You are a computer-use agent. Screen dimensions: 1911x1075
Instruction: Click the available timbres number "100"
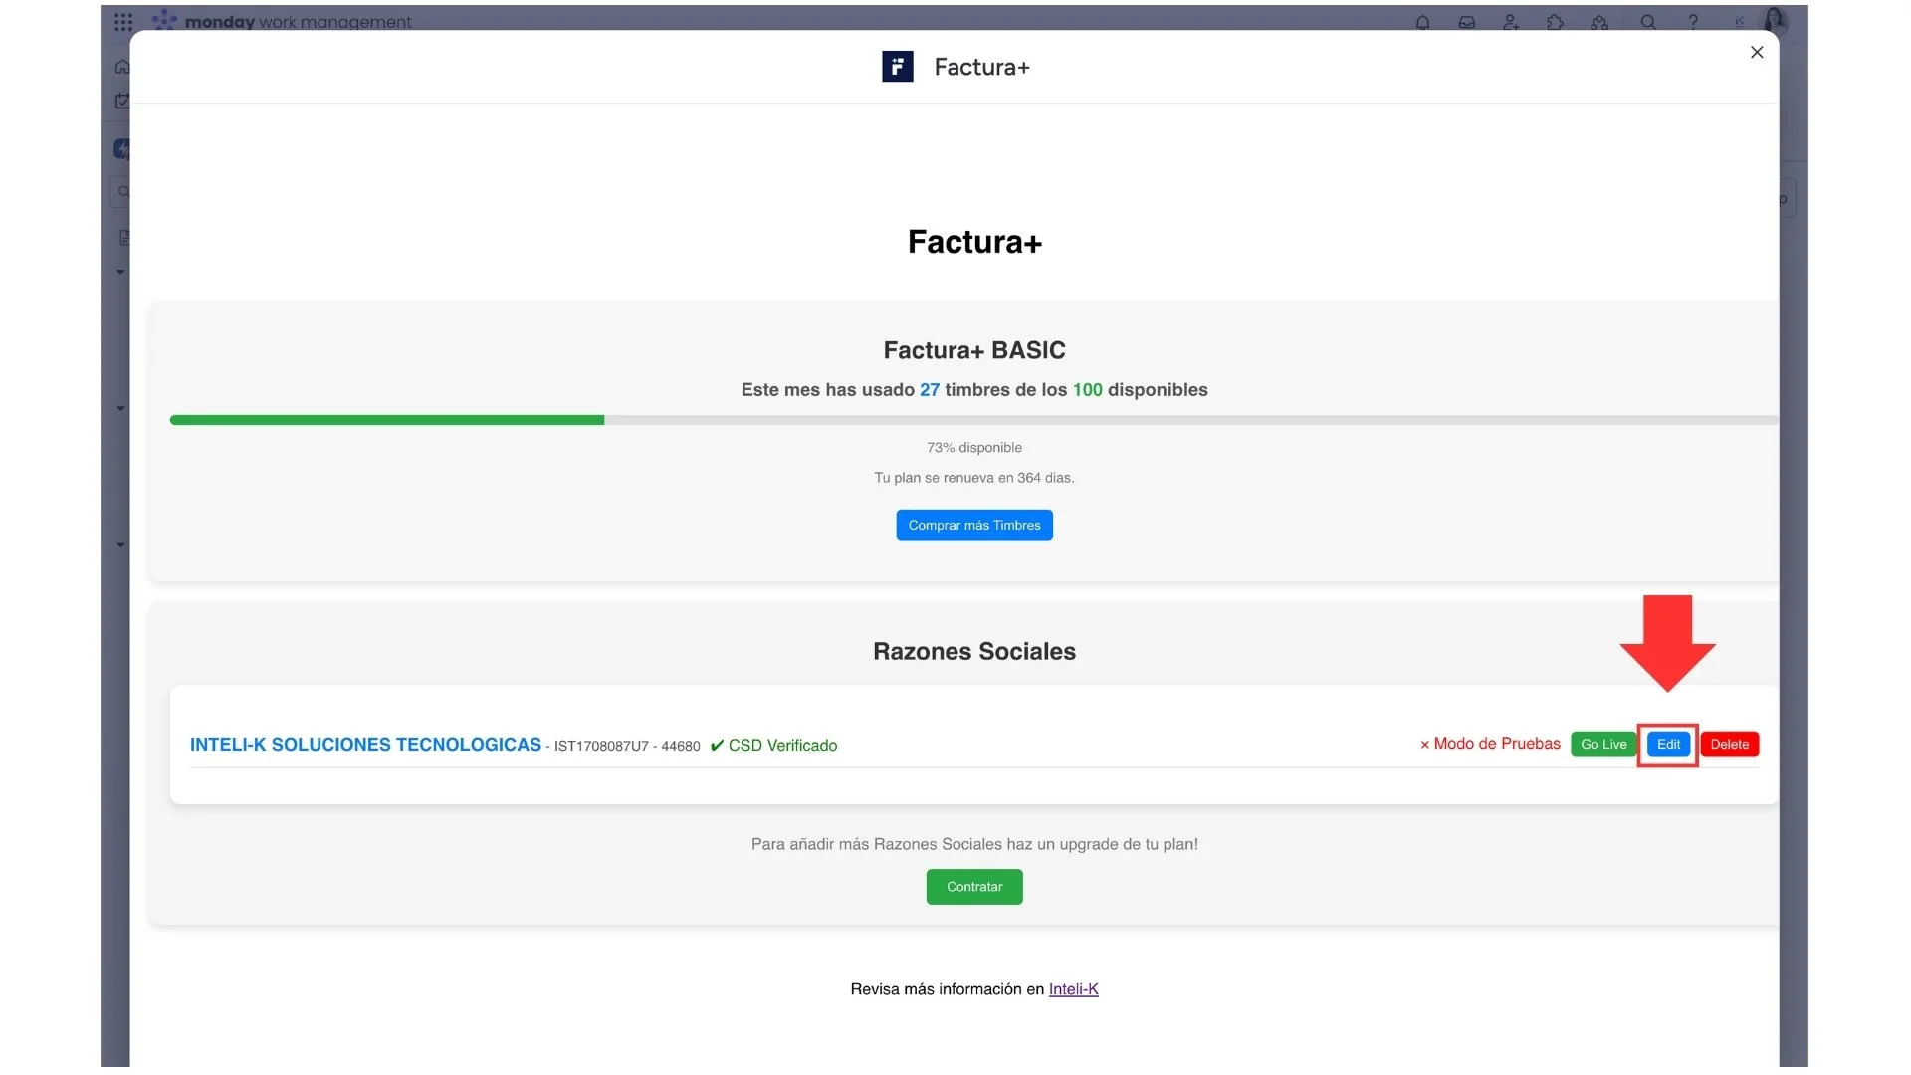point(1088,390)
